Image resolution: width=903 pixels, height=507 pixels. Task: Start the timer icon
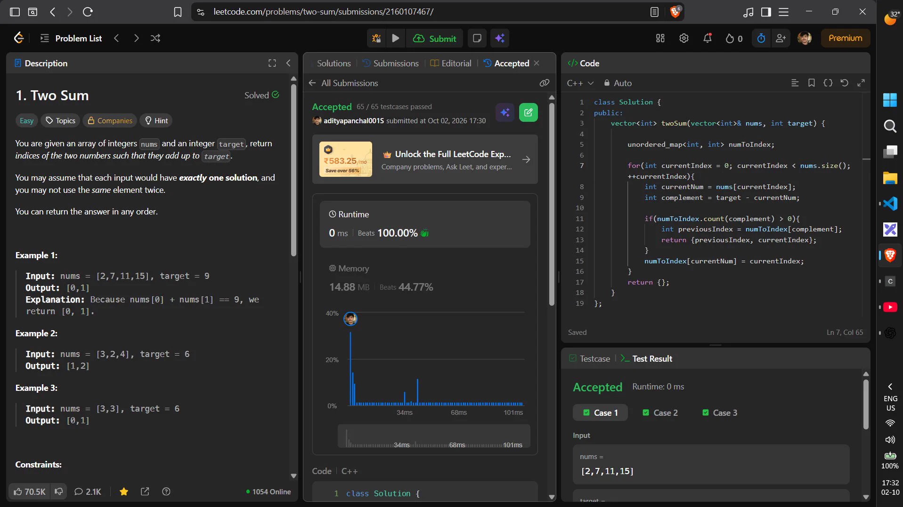[x=761, y=38]
